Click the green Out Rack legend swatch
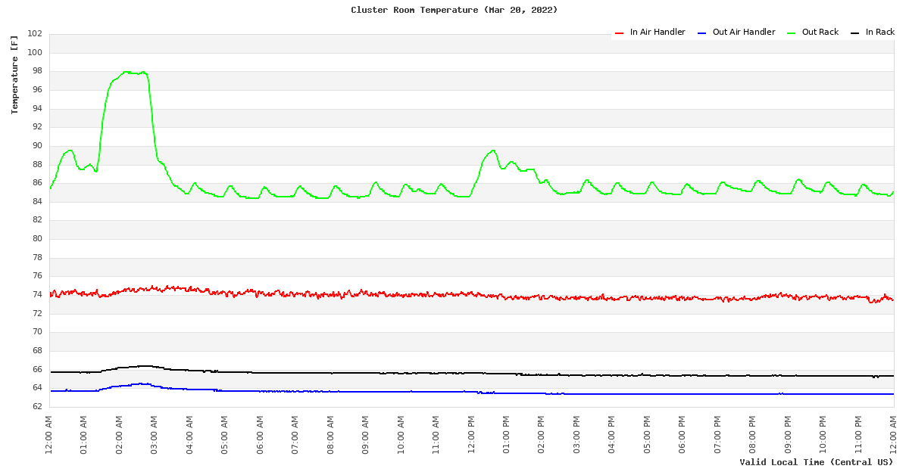 click(791, 33)
